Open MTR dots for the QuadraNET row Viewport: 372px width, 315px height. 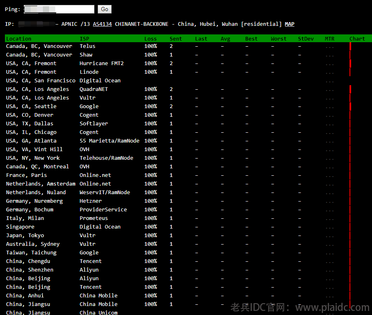pos(329,91)
